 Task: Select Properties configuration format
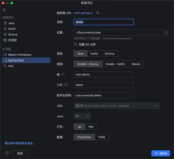tap(84, 137)
